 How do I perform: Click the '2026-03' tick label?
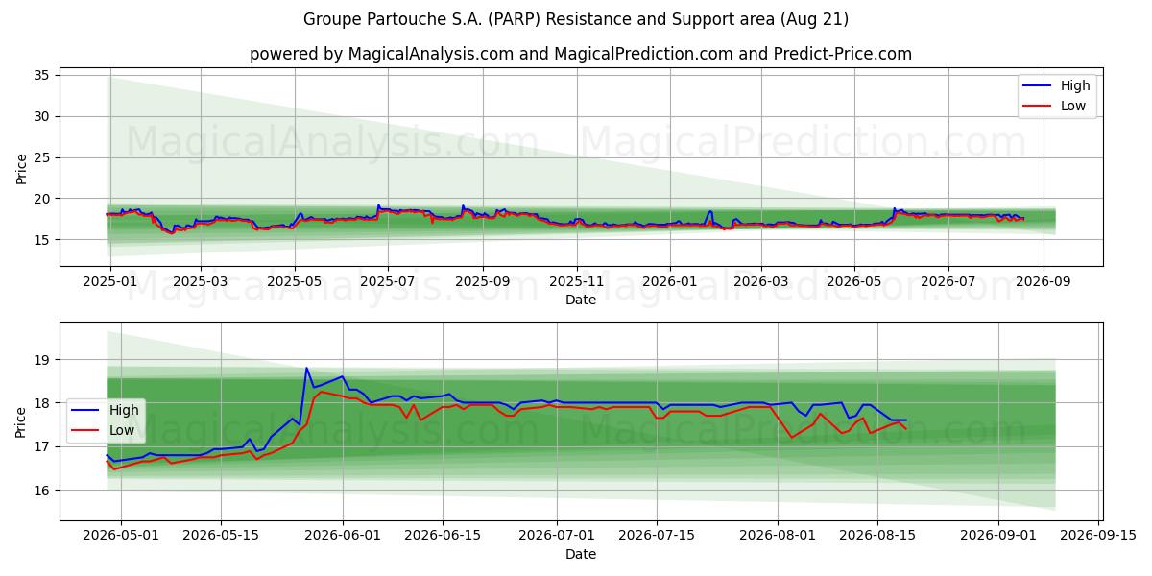click(761, 281)
